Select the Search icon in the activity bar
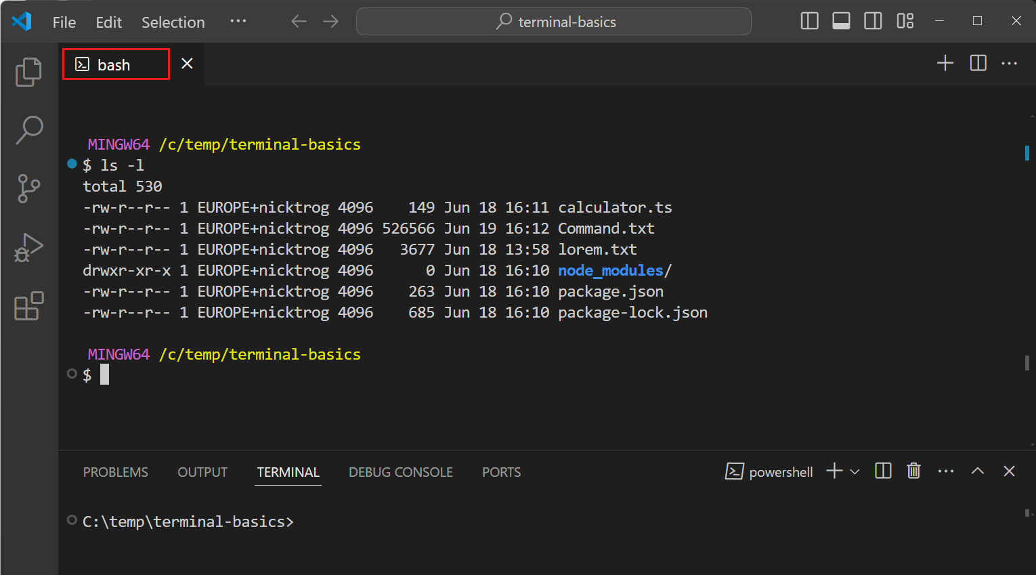Screen dimensions: 1036x575 click(28, 130)
